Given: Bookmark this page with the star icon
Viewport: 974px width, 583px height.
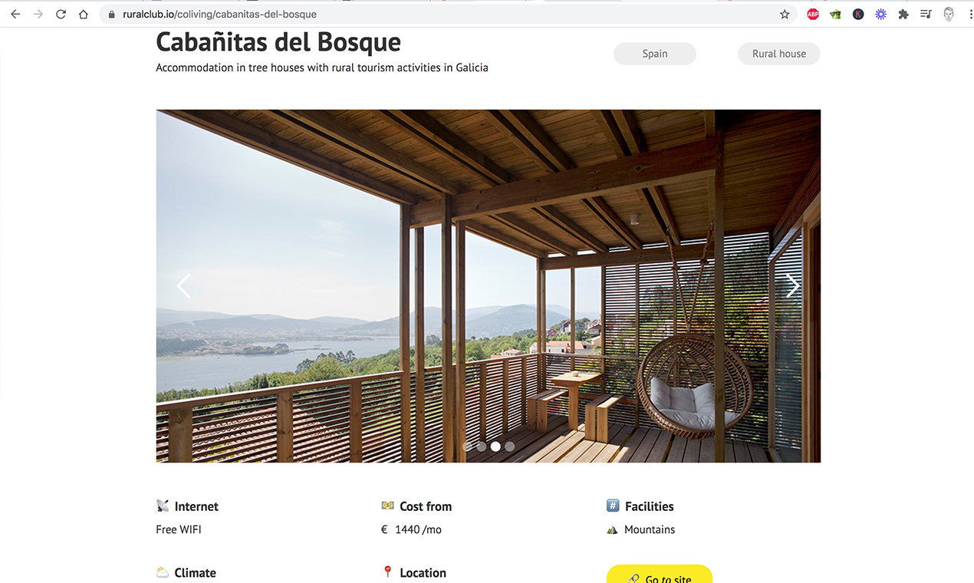Looking at the screenshot, I should point(785,14).
